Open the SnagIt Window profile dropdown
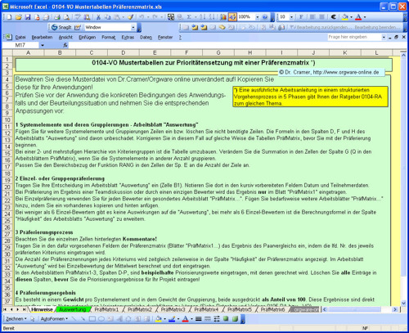409x333 pixels. (133, 27)
